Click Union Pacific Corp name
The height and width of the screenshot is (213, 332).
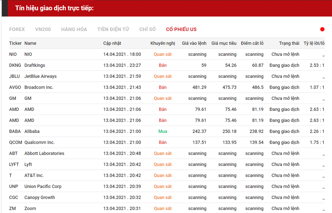43,186
